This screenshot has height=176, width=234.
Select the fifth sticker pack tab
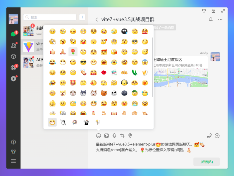[x=98, y=122]
